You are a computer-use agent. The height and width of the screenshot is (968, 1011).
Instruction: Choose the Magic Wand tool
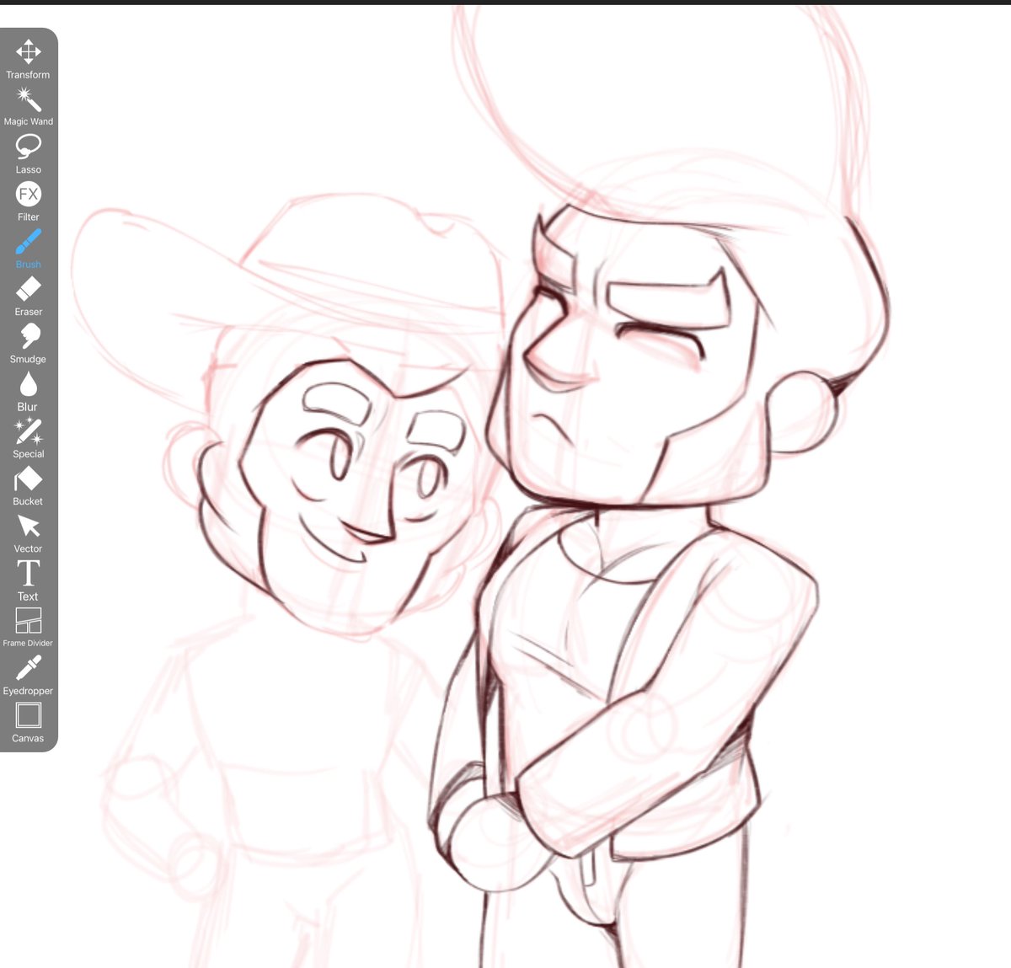[x=28, y=107]
